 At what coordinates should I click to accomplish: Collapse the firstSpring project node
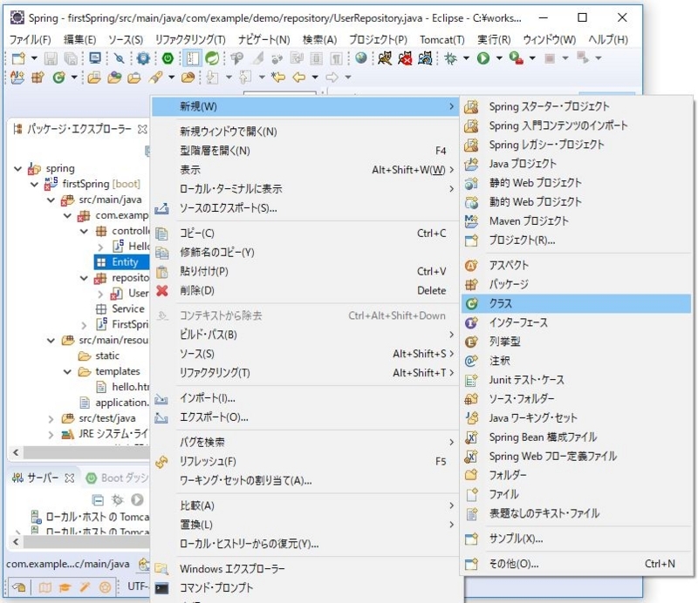[34, 184]
